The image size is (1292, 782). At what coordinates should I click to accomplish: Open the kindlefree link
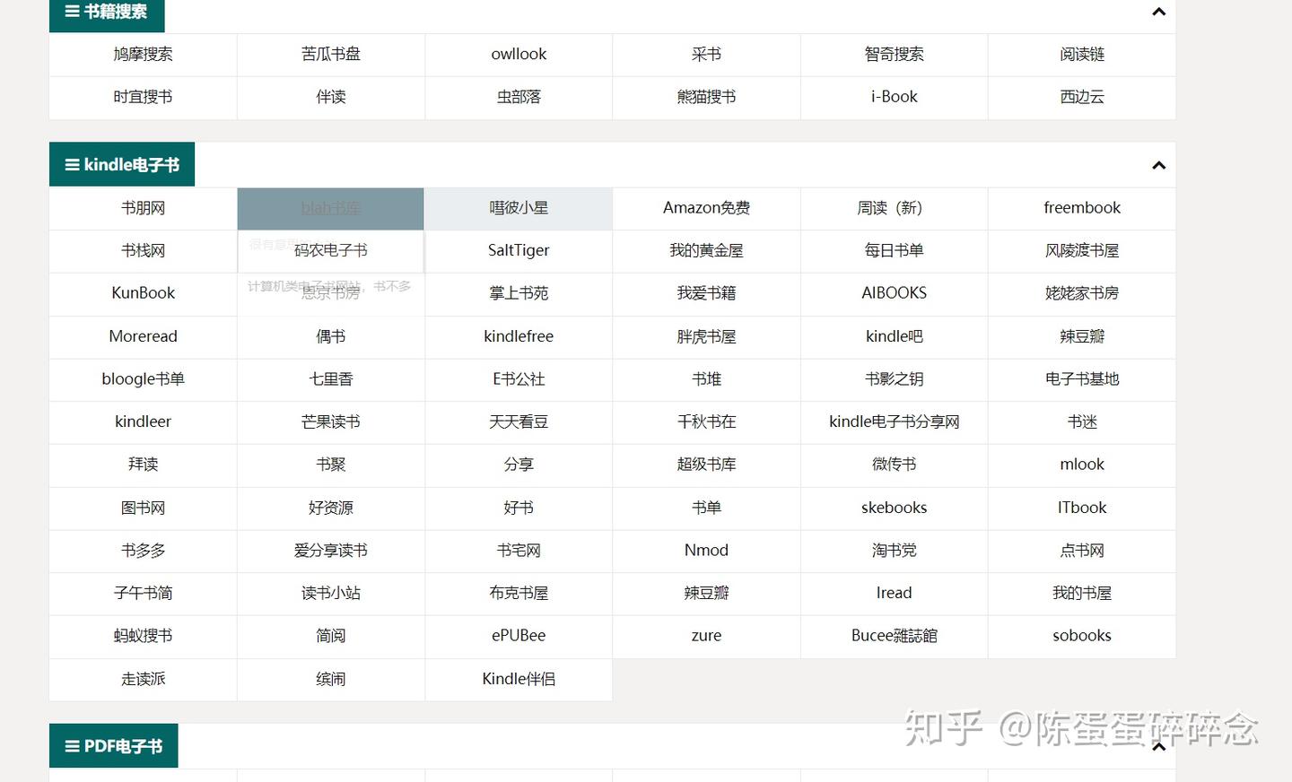tap(519, 336)
